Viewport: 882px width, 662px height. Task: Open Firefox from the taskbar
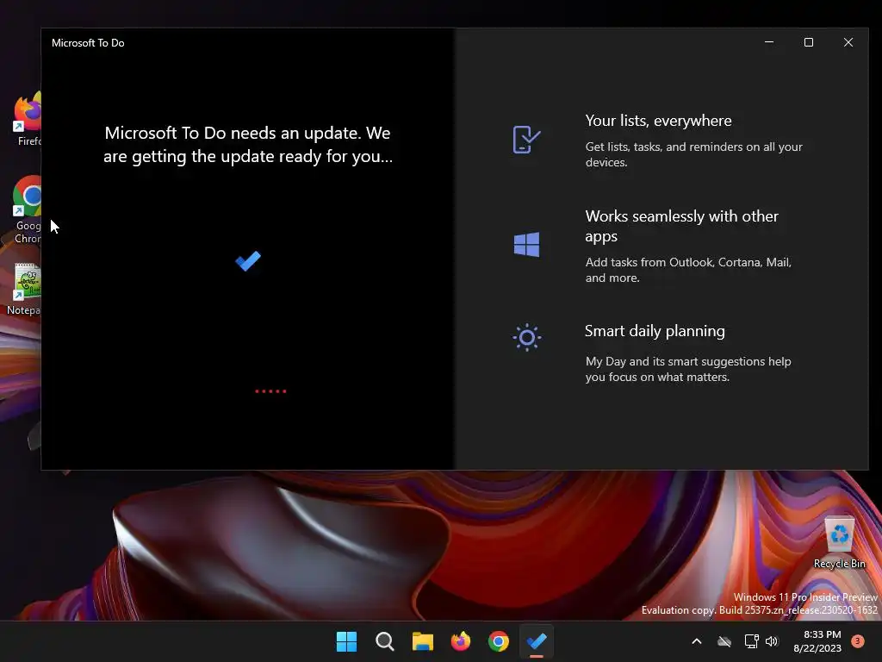click(461, 641)
